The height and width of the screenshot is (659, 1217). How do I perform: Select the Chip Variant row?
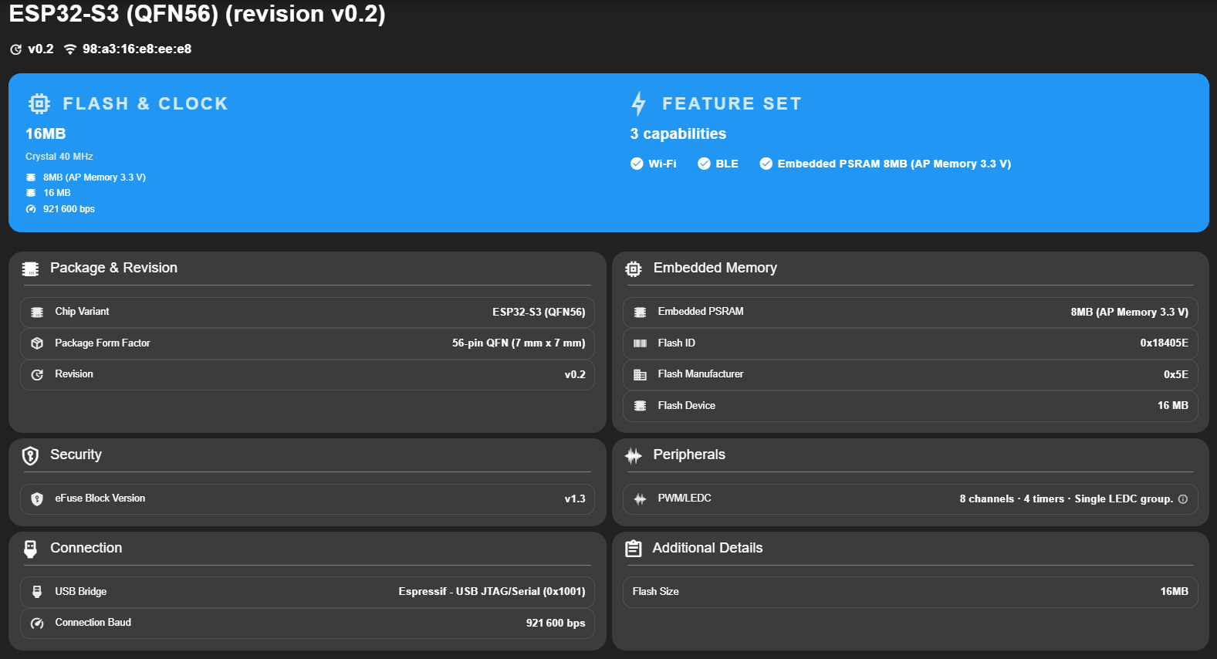307,312
